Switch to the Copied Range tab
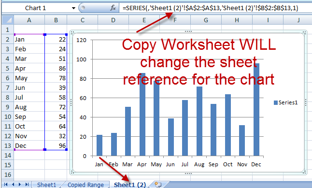This screenshot has height=188, width=312. click(x=85, y=185)
